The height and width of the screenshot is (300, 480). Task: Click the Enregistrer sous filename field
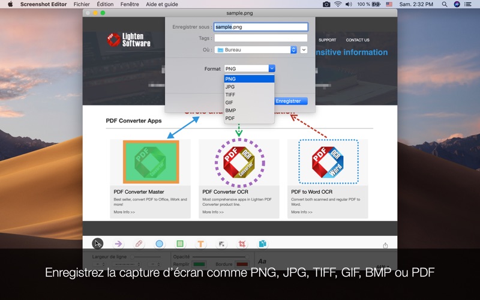tap(261, 27)
